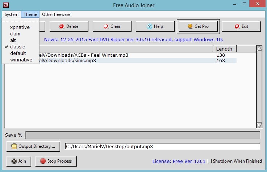Maximize the Free Audio Joiner window
Viewport: 267px width, 172px height.
245,4
